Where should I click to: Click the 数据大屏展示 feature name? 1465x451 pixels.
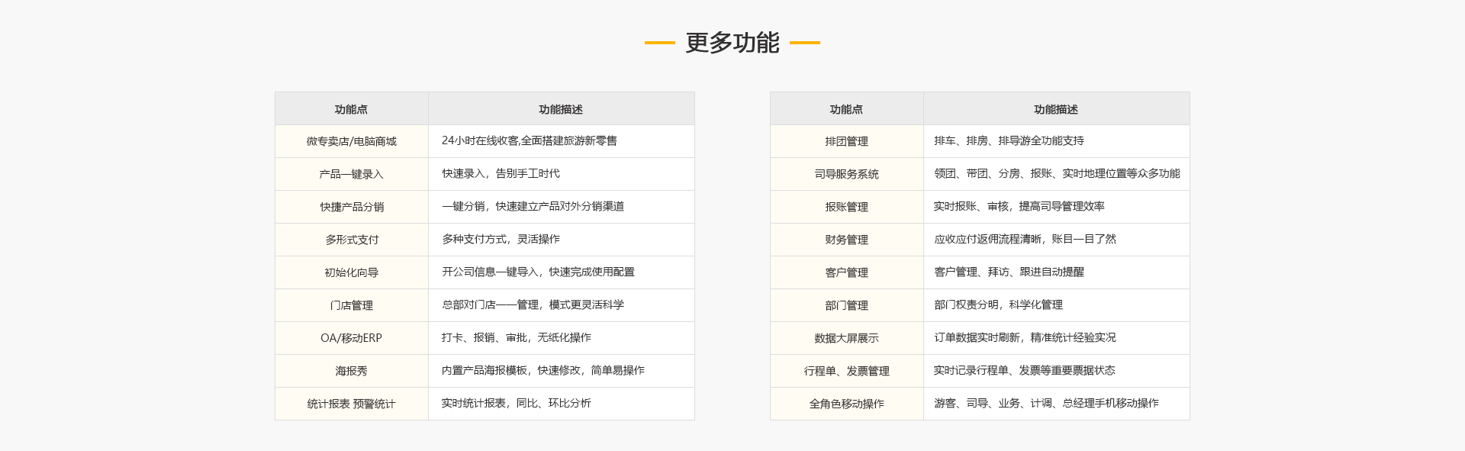tap(846, 338)
